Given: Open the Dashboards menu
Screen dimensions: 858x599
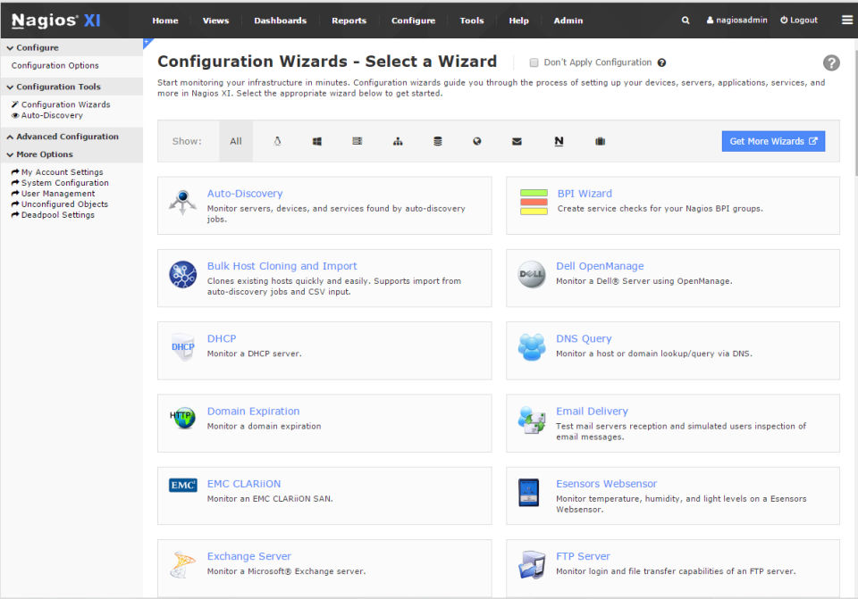Looking at the screenshot, I should [280, 21].
